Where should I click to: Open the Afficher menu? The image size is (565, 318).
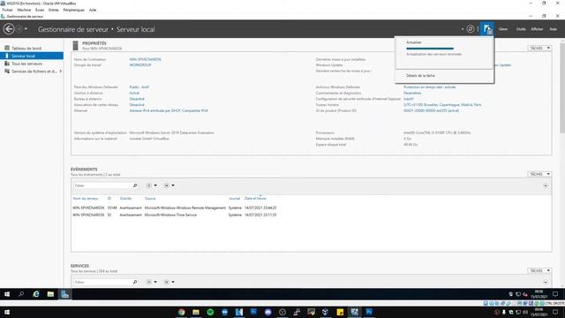537,29
